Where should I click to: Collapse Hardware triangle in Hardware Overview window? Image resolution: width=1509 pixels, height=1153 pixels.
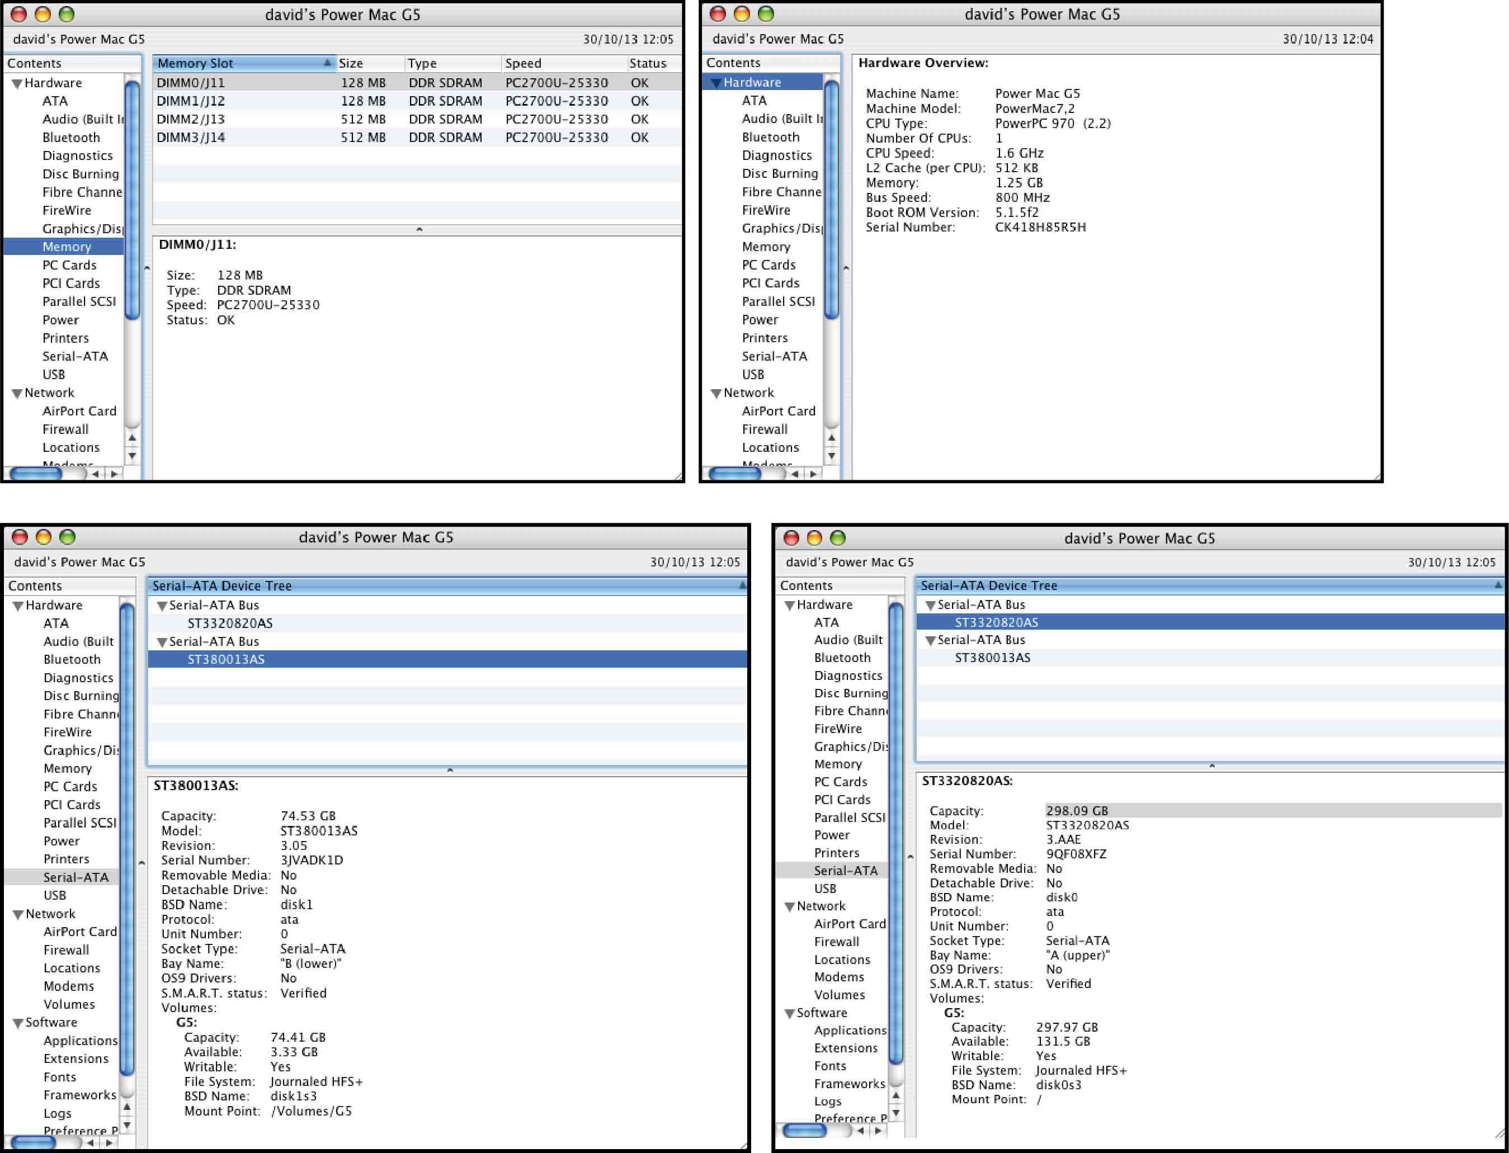point(716,83)
